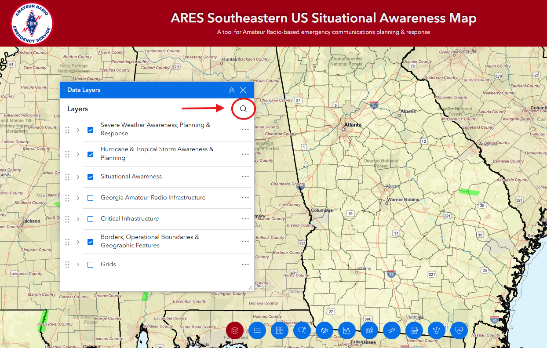The image size is (547, 348).
Task: Click the Warner Robins label on map
Action: click(403, 199)
